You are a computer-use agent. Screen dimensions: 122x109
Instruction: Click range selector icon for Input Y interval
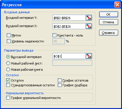tap(89, 18)
